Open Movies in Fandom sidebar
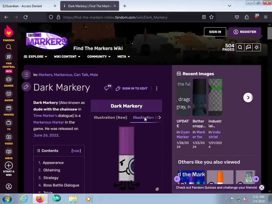Viewport: 272px width, 204px height. point(9,110)
